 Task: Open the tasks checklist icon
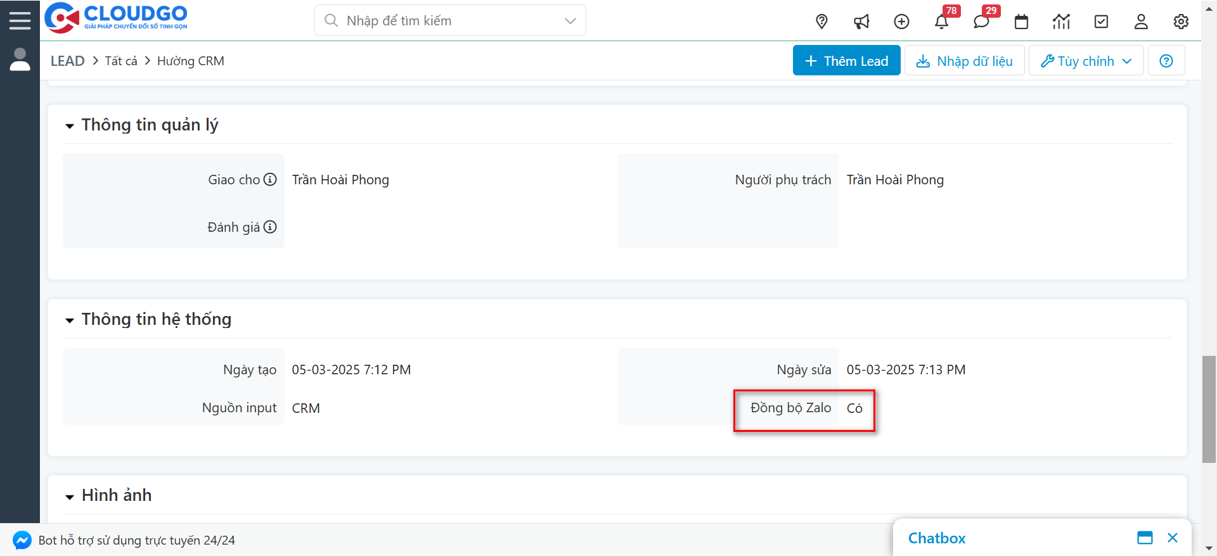point(1101,22)
